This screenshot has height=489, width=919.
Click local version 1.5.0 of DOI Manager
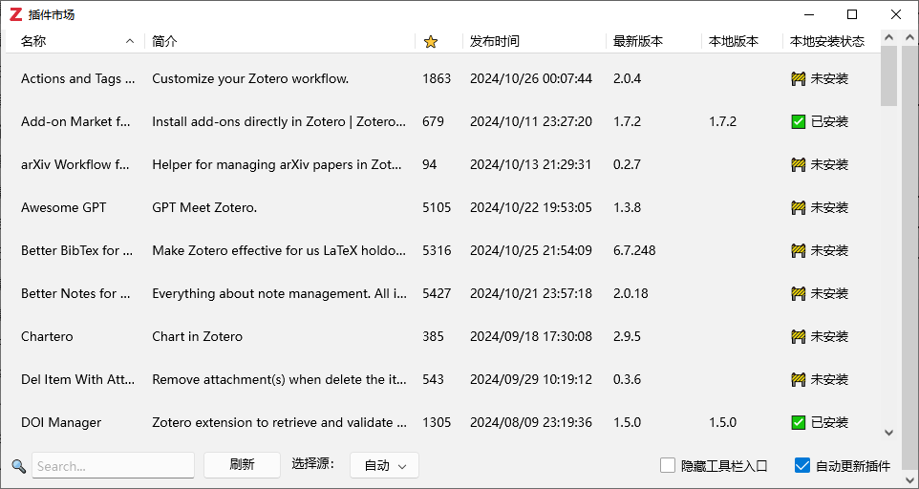[x=722, y=422]
